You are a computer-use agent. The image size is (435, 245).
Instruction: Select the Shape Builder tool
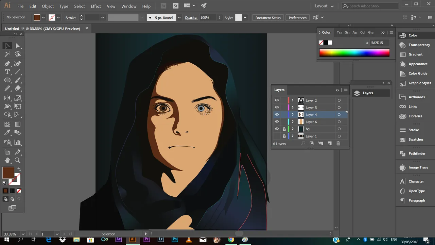(x=7, y=114)
